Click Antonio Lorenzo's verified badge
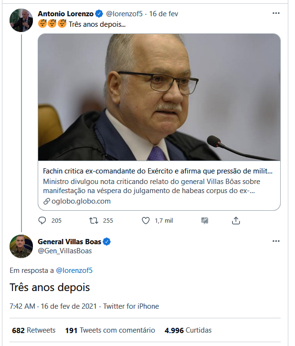Screen dimensions: 295x346 tap(98, 13)
